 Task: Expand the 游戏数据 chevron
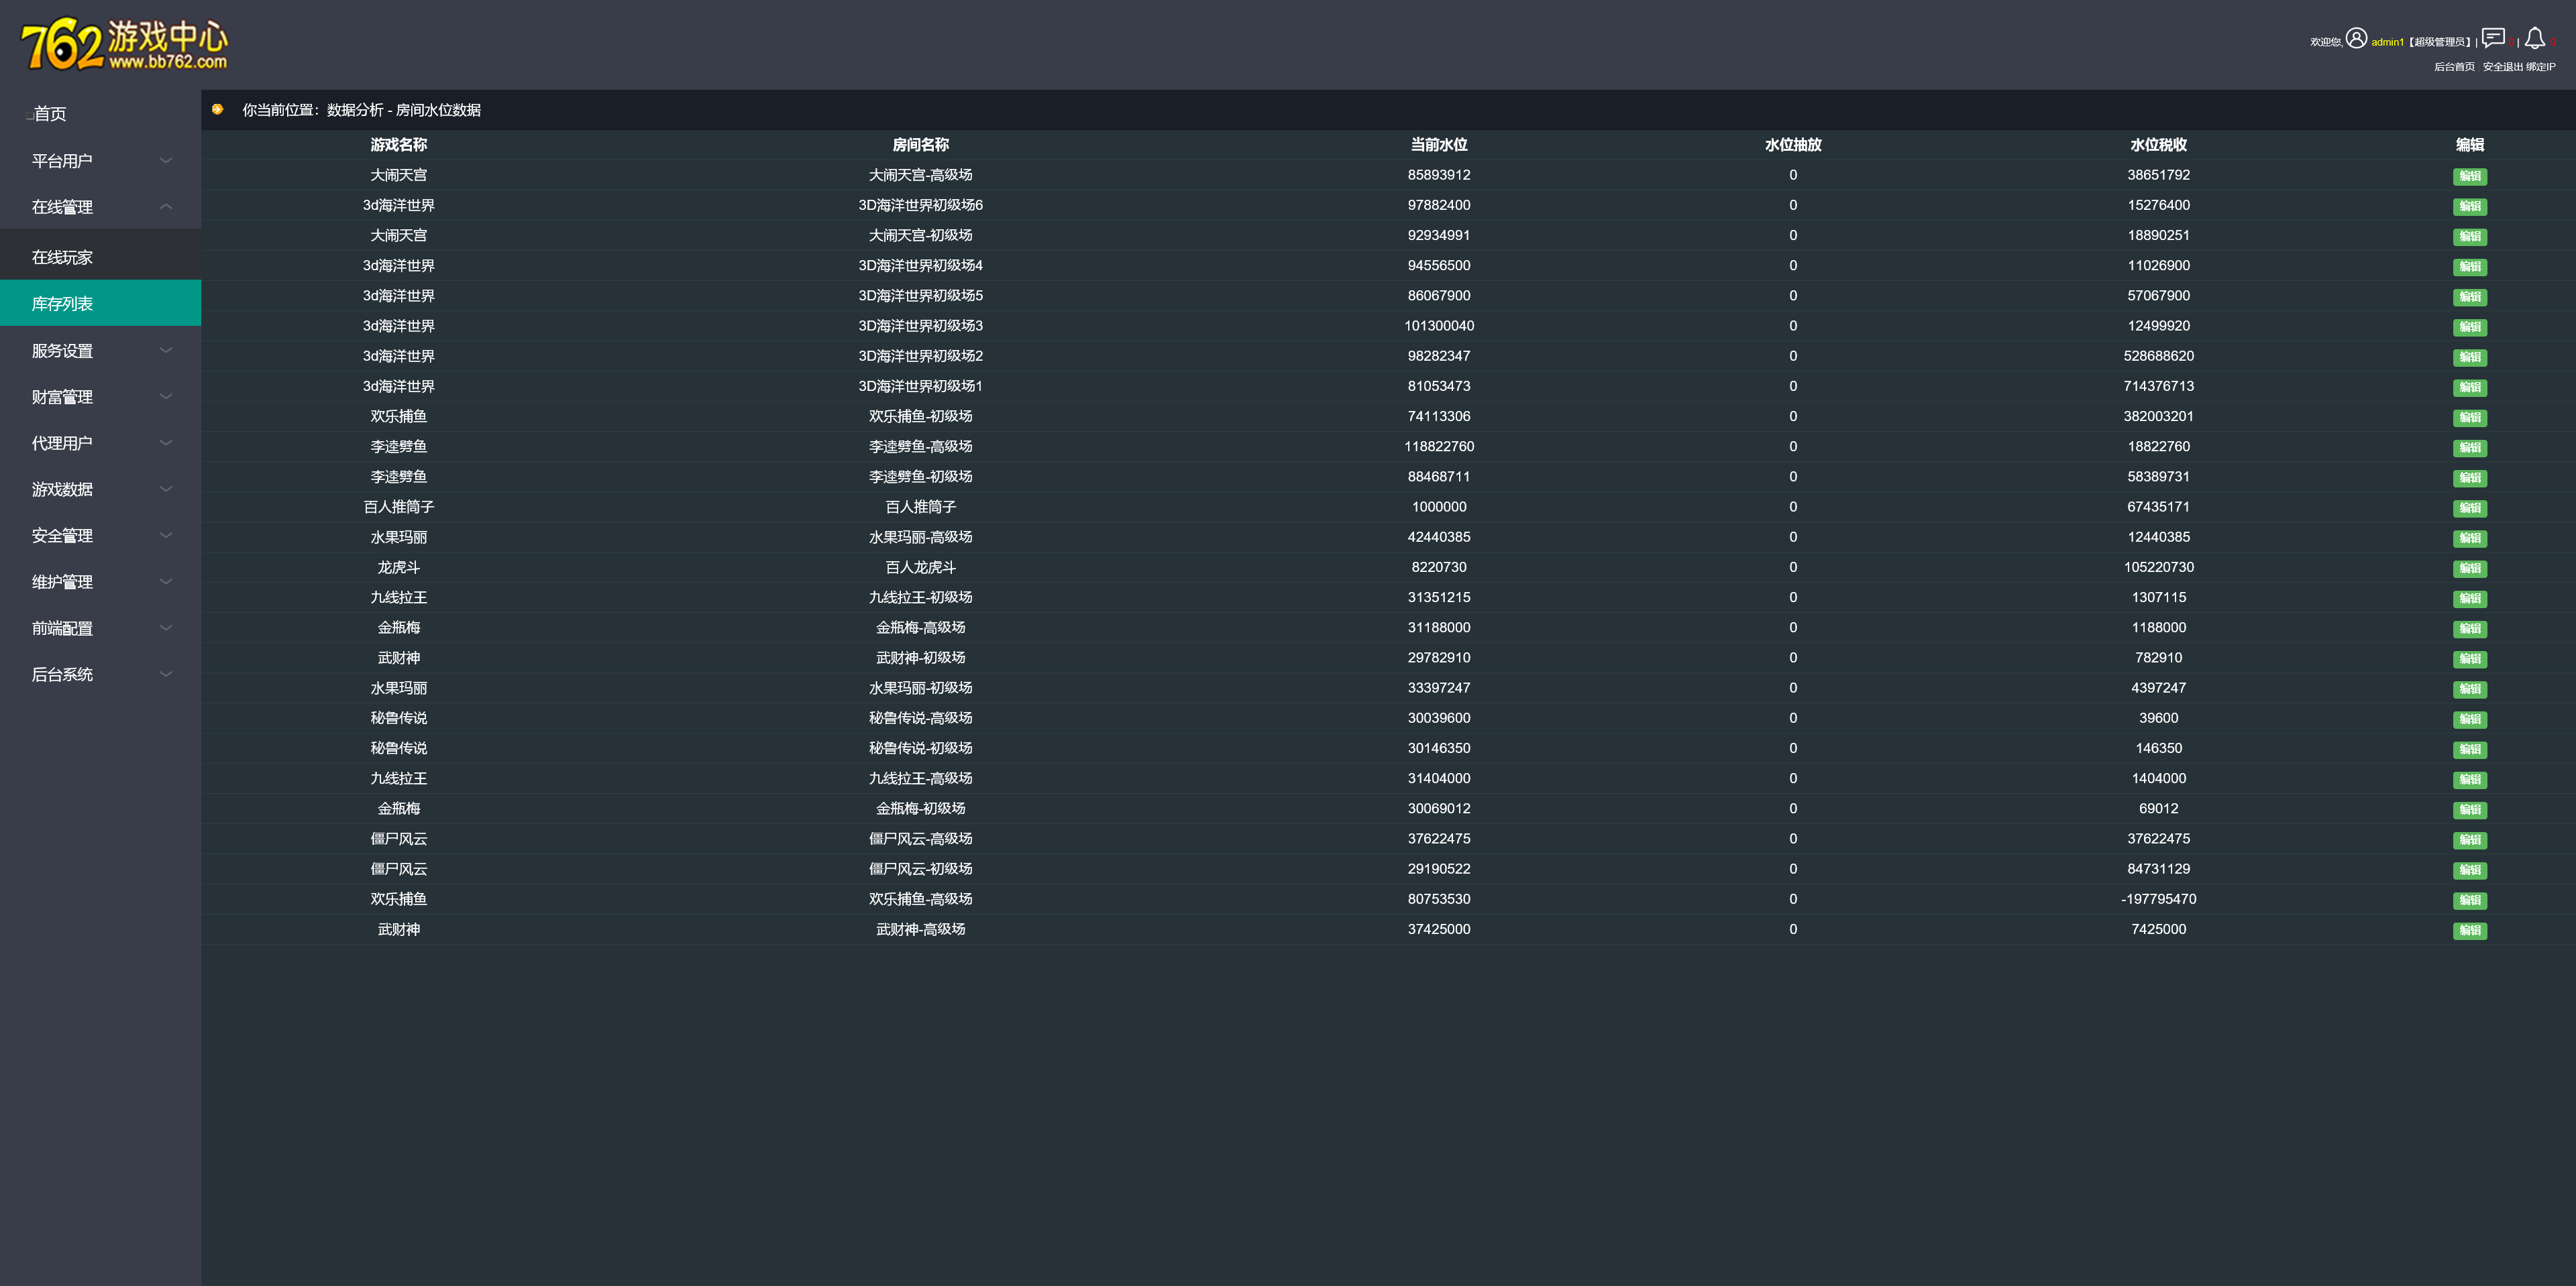coord(166,489)
